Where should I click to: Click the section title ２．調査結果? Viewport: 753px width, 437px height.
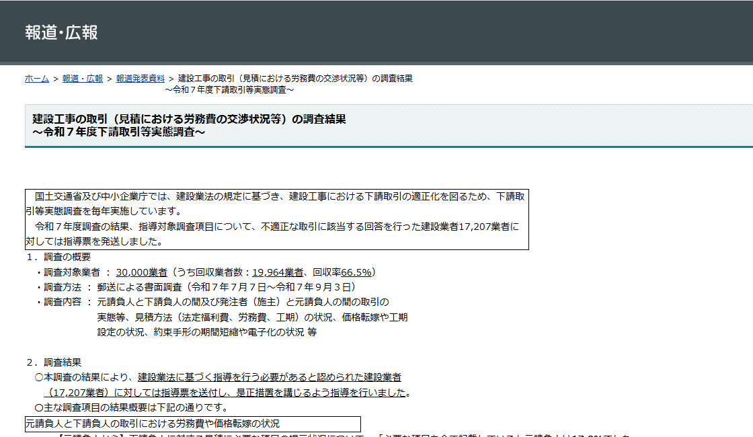54,362
